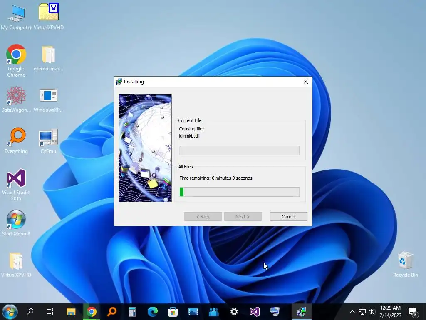Open the taskbar search magnifier

coord(30,311)
